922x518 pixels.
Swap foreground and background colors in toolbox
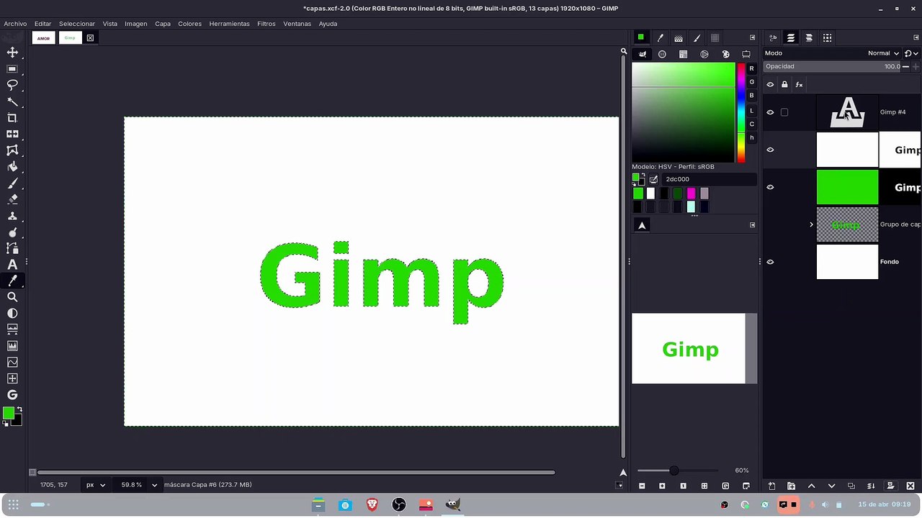pyautogui.click(x=19, y=409)
